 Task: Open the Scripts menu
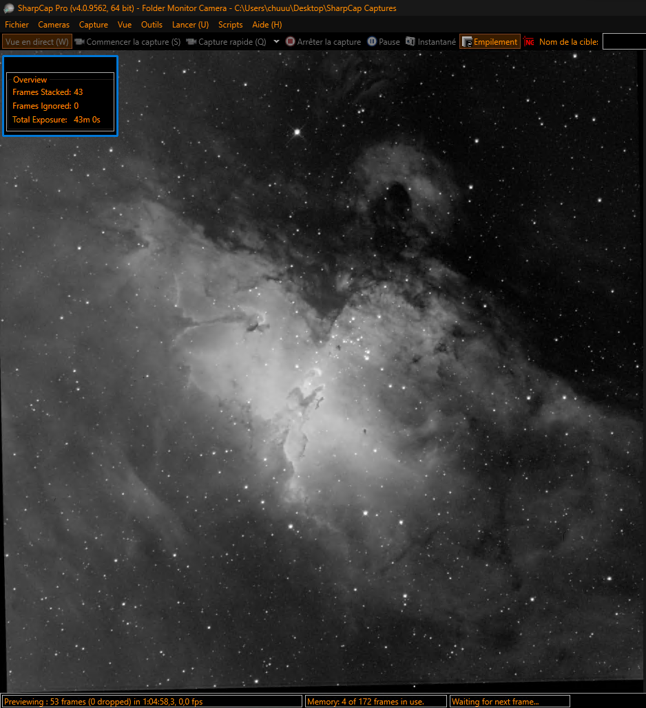[230, 25]
